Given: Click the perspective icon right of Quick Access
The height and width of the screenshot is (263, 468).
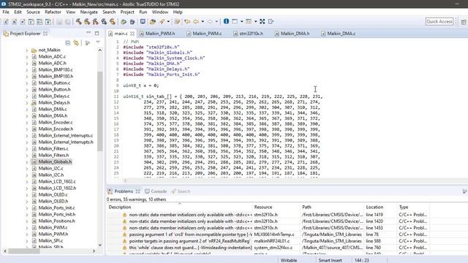Looking at the screenshot, I should pos(464,22).
